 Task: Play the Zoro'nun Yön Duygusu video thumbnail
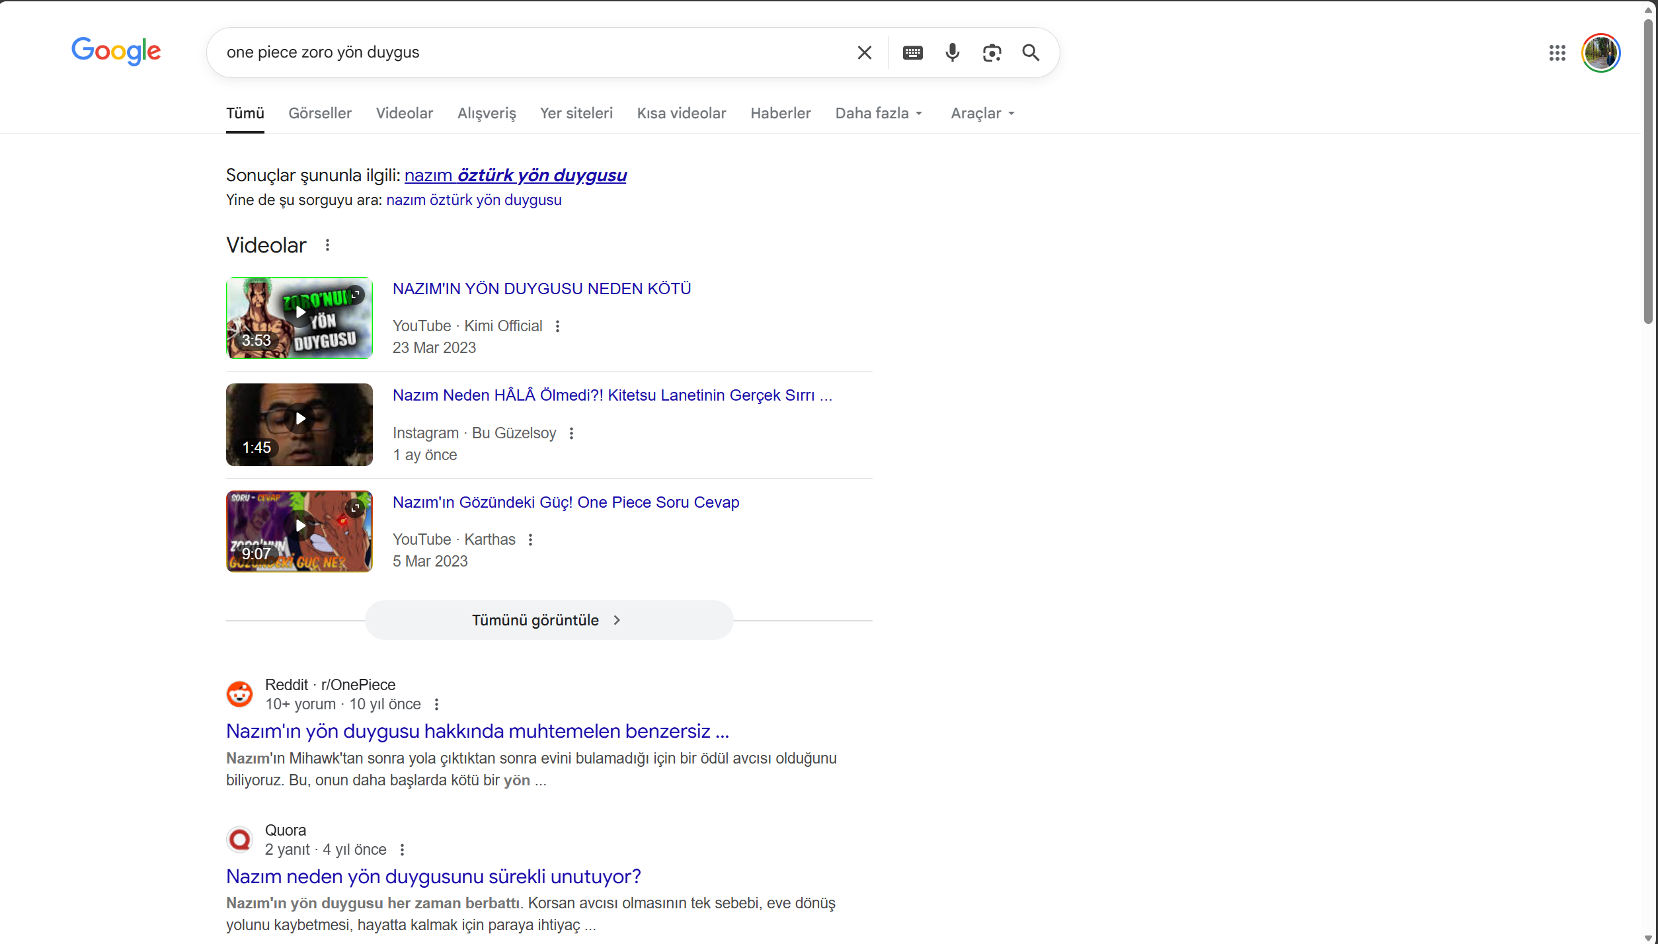point(299,318)
